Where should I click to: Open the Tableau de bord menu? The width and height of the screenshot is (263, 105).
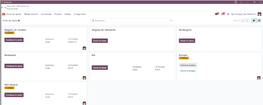(x=31, y=14)
